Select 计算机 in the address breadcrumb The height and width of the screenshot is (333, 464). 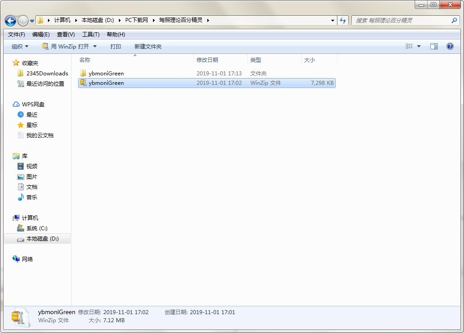point(62,20)
